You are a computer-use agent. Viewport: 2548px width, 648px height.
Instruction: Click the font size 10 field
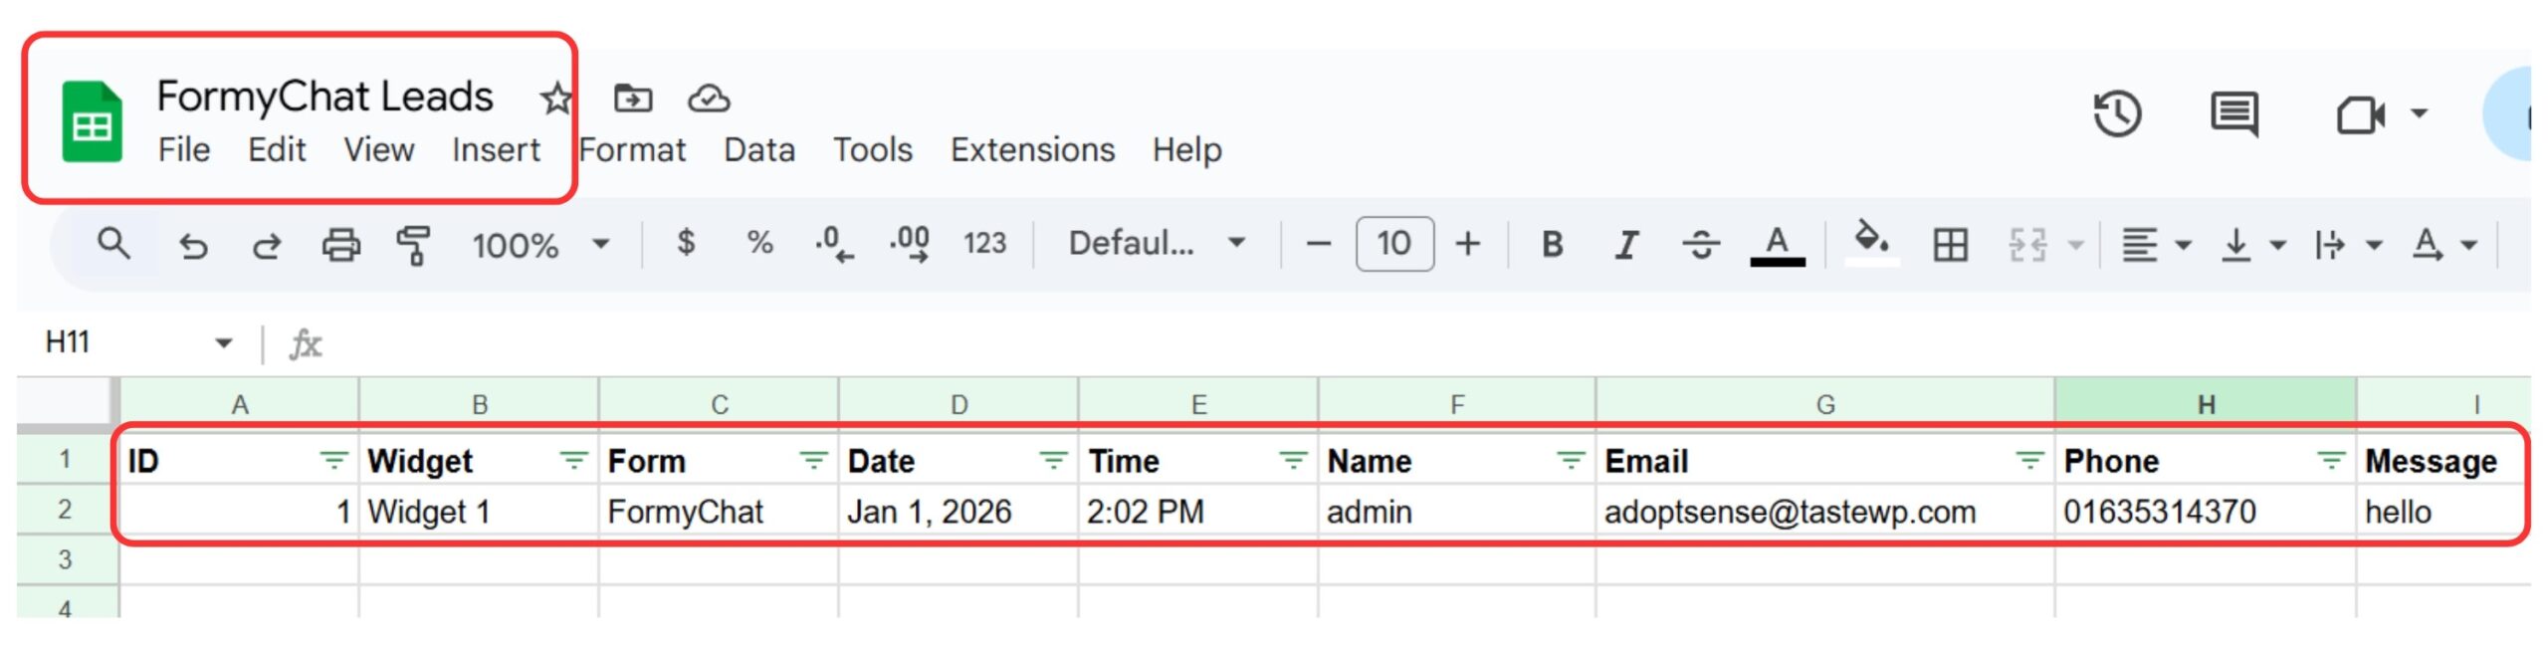[1394, 244]
